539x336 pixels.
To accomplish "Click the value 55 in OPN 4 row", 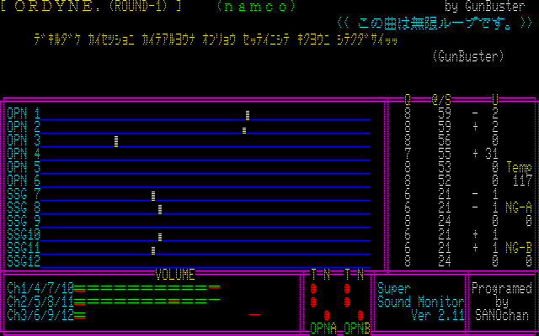I will (x=445, y=154).
